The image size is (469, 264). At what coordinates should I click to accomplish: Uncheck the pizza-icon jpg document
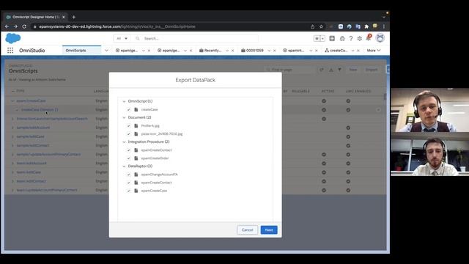[129, 133]
